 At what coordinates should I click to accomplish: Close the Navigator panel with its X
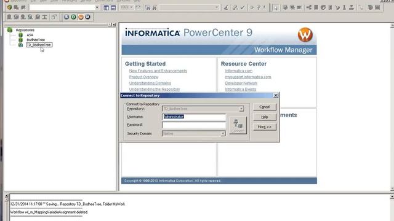(114, 25)
